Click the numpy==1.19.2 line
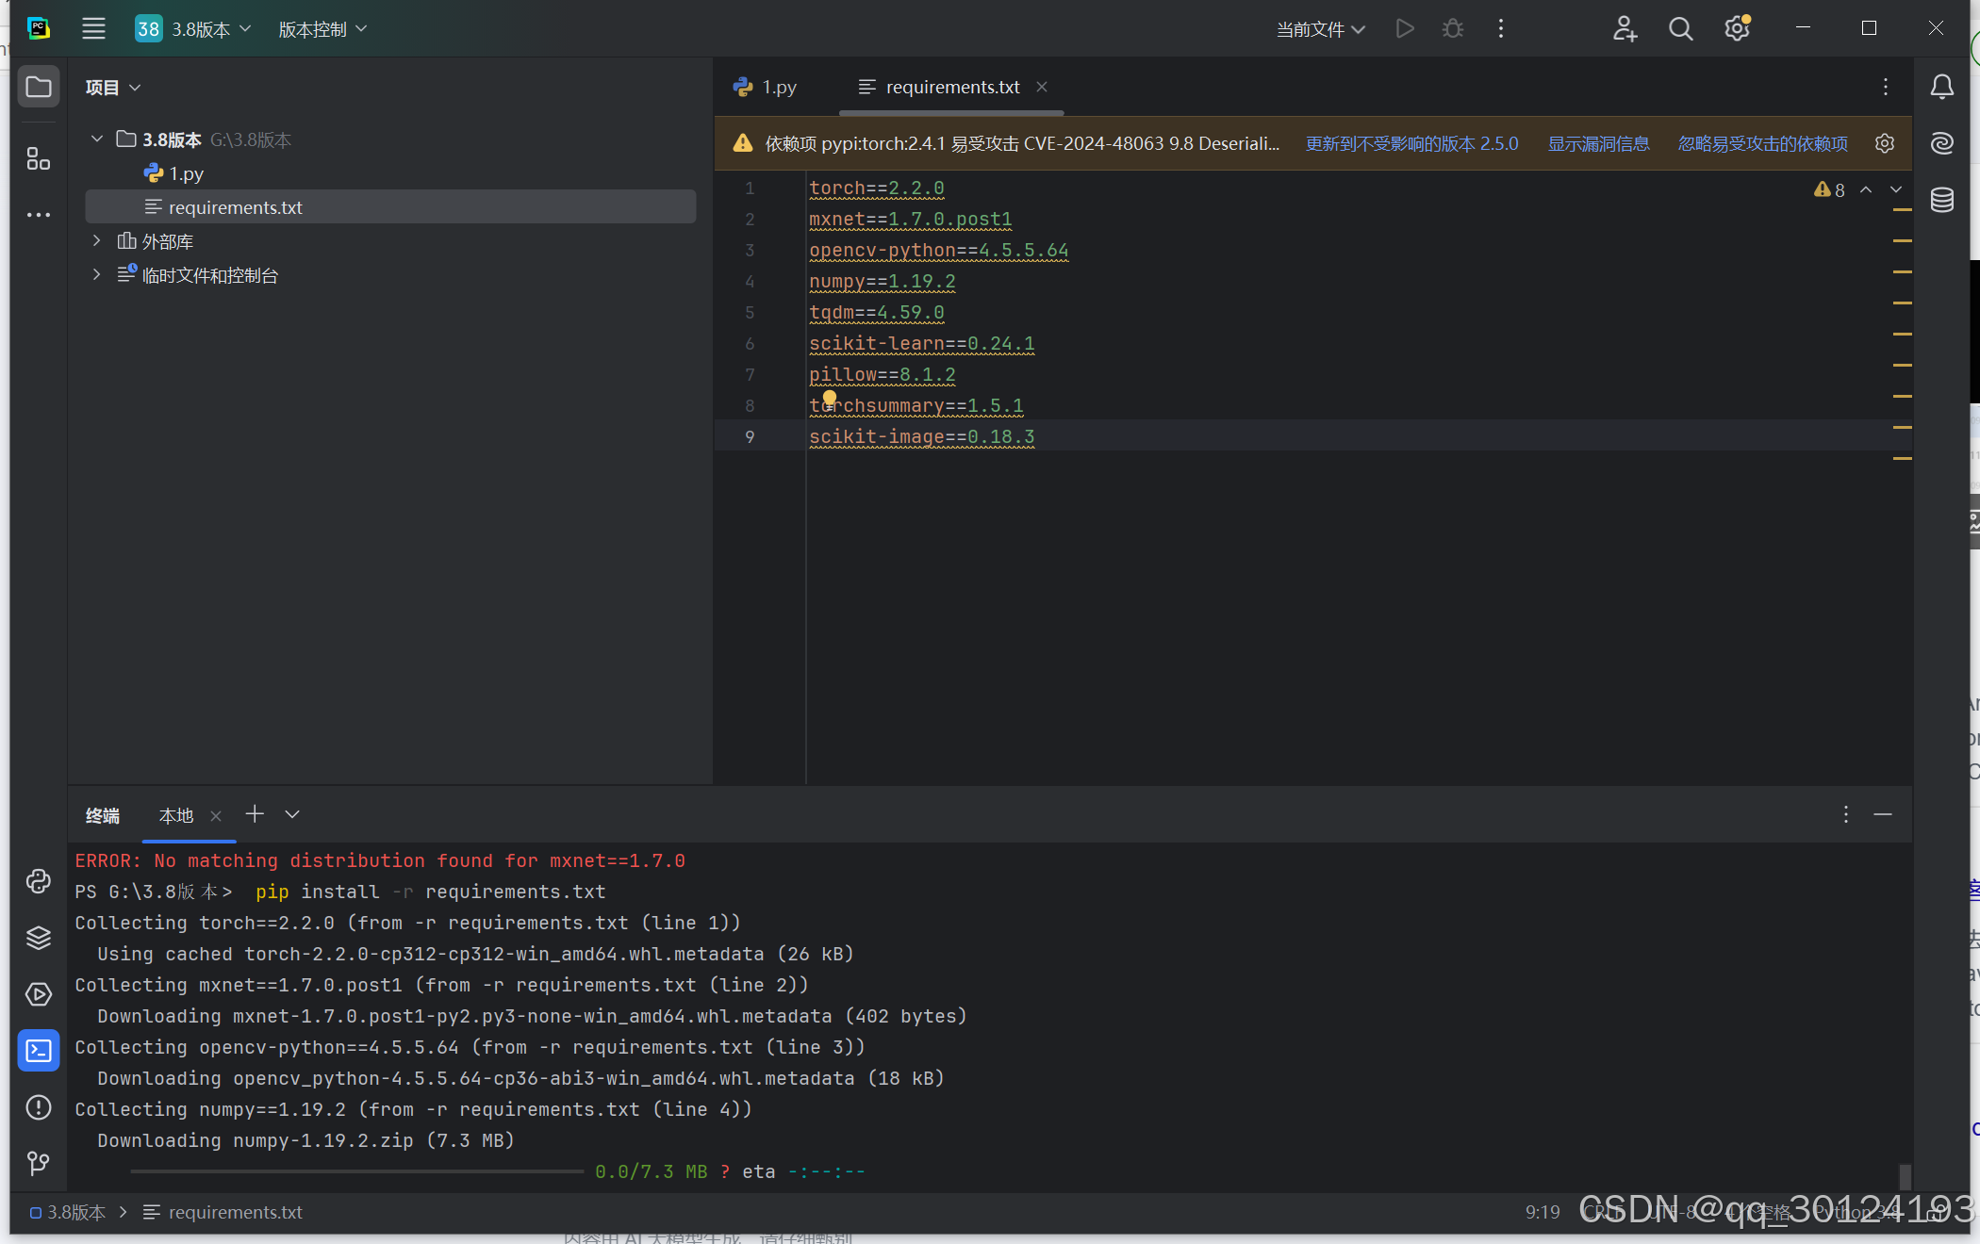Viewport: 1980px width, 1244px height. 883,282
